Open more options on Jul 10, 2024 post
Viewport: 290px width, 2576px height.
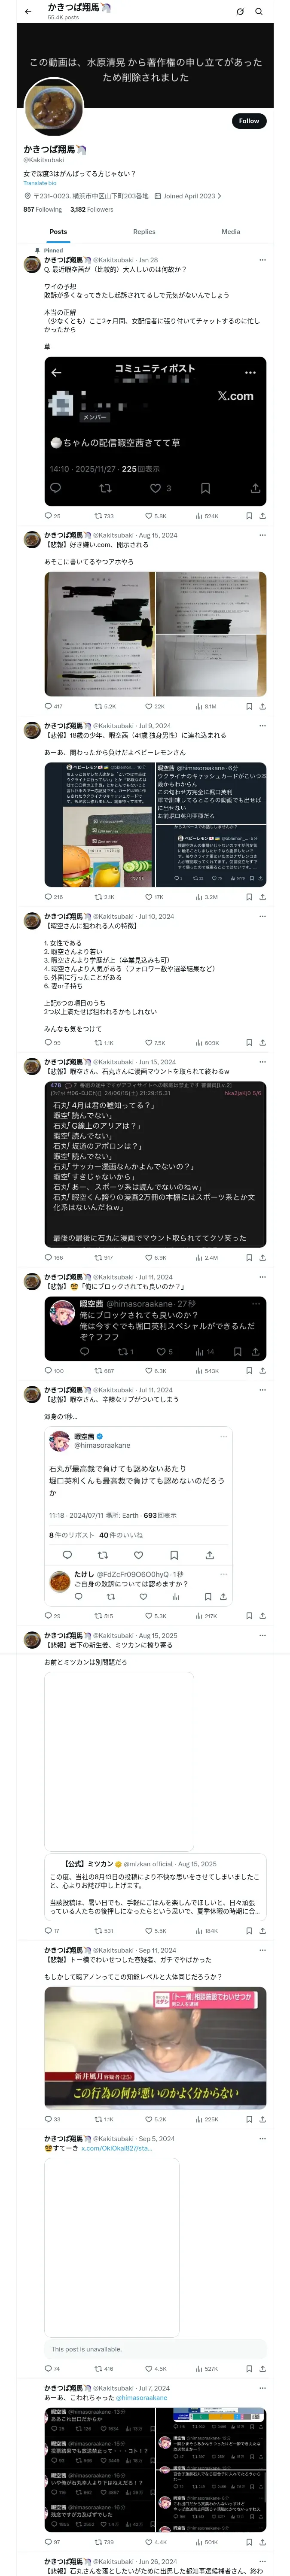(262, 916)
